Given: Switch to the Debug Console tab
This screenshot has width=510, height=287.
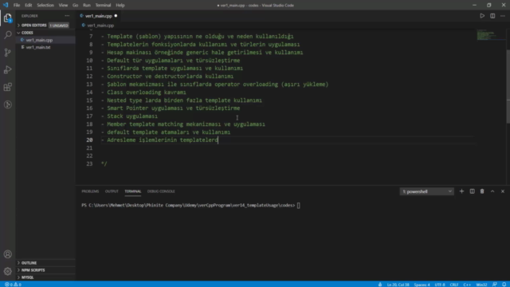Looking at the screenshot, I should (x=161, y=191).
